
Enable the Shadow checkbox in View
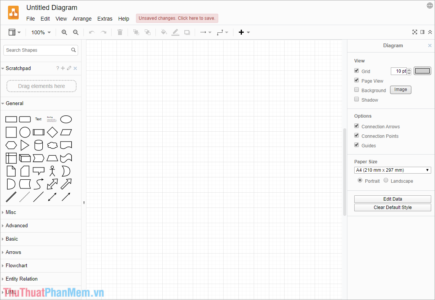pos(357,99)
